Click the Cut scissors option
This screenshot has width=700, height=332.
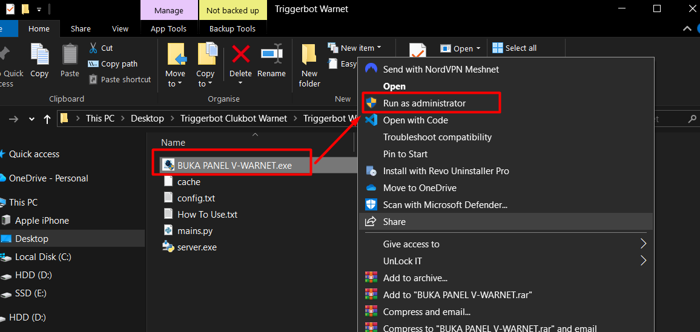(x=101, y=48)
